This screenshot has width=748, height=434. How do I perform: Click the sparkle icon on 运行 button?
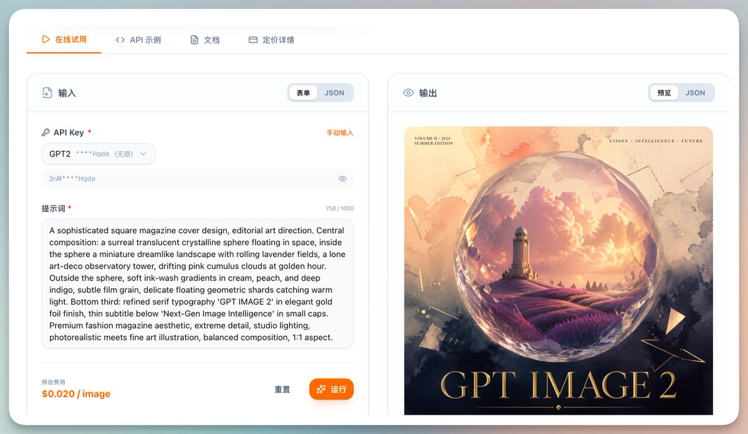[321, 390]
